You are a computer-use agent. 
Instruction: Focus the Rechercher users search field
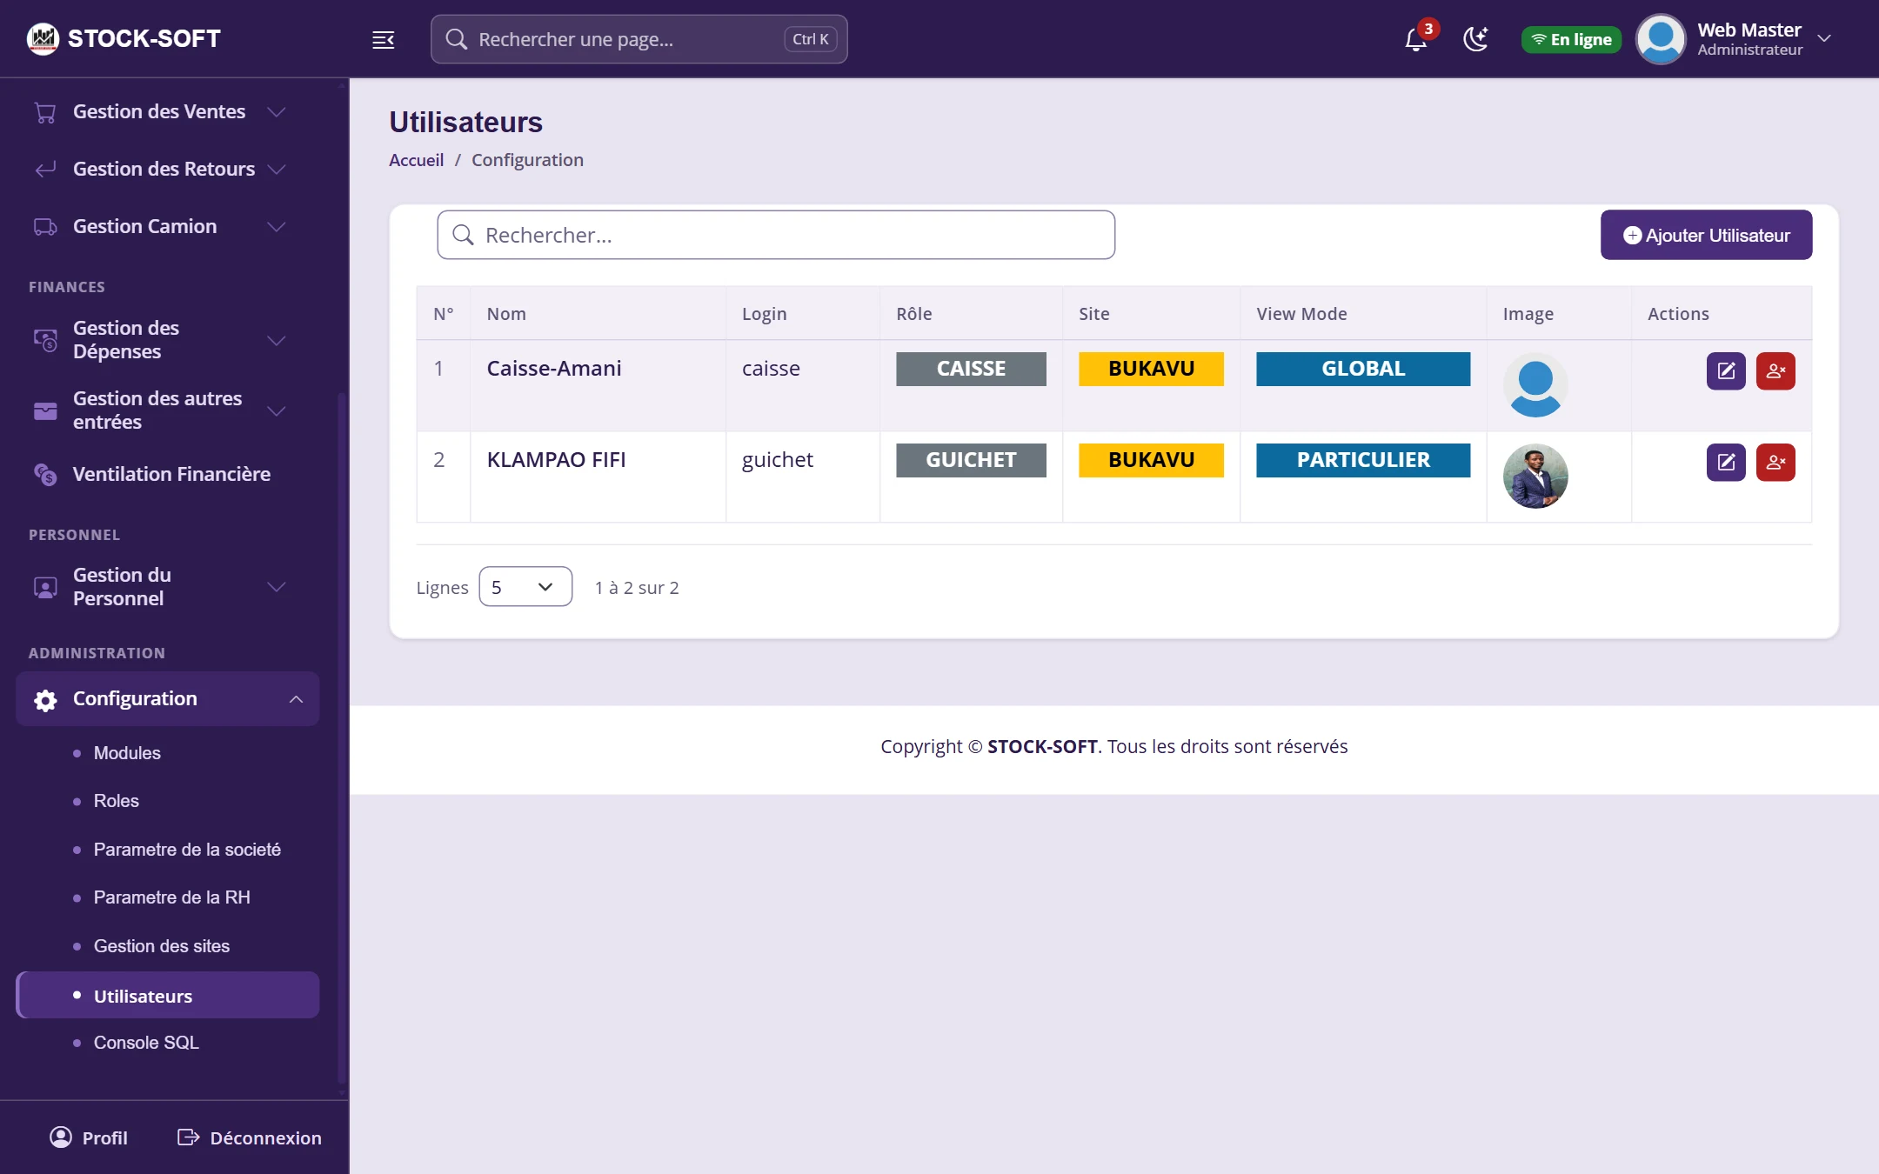(x=776, y=235)
